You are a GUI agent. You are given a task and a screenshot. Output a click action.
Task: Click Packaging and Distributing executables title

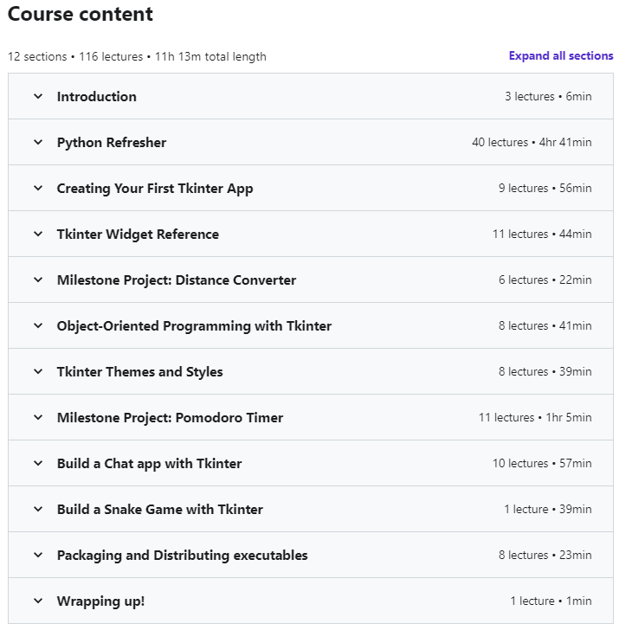click(182, 556)
